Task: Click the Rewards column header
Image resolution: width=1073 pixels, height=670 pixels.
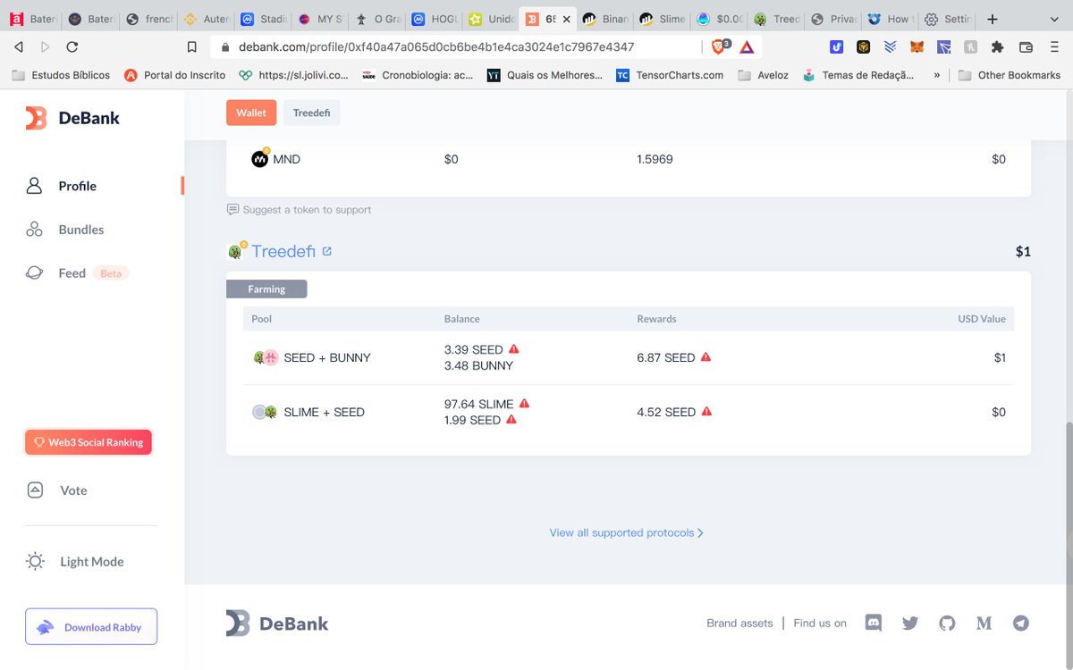Action: [656, 319]
